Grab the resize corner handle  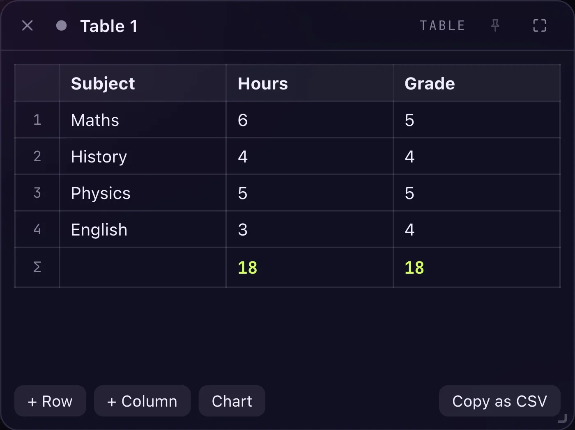563,419
